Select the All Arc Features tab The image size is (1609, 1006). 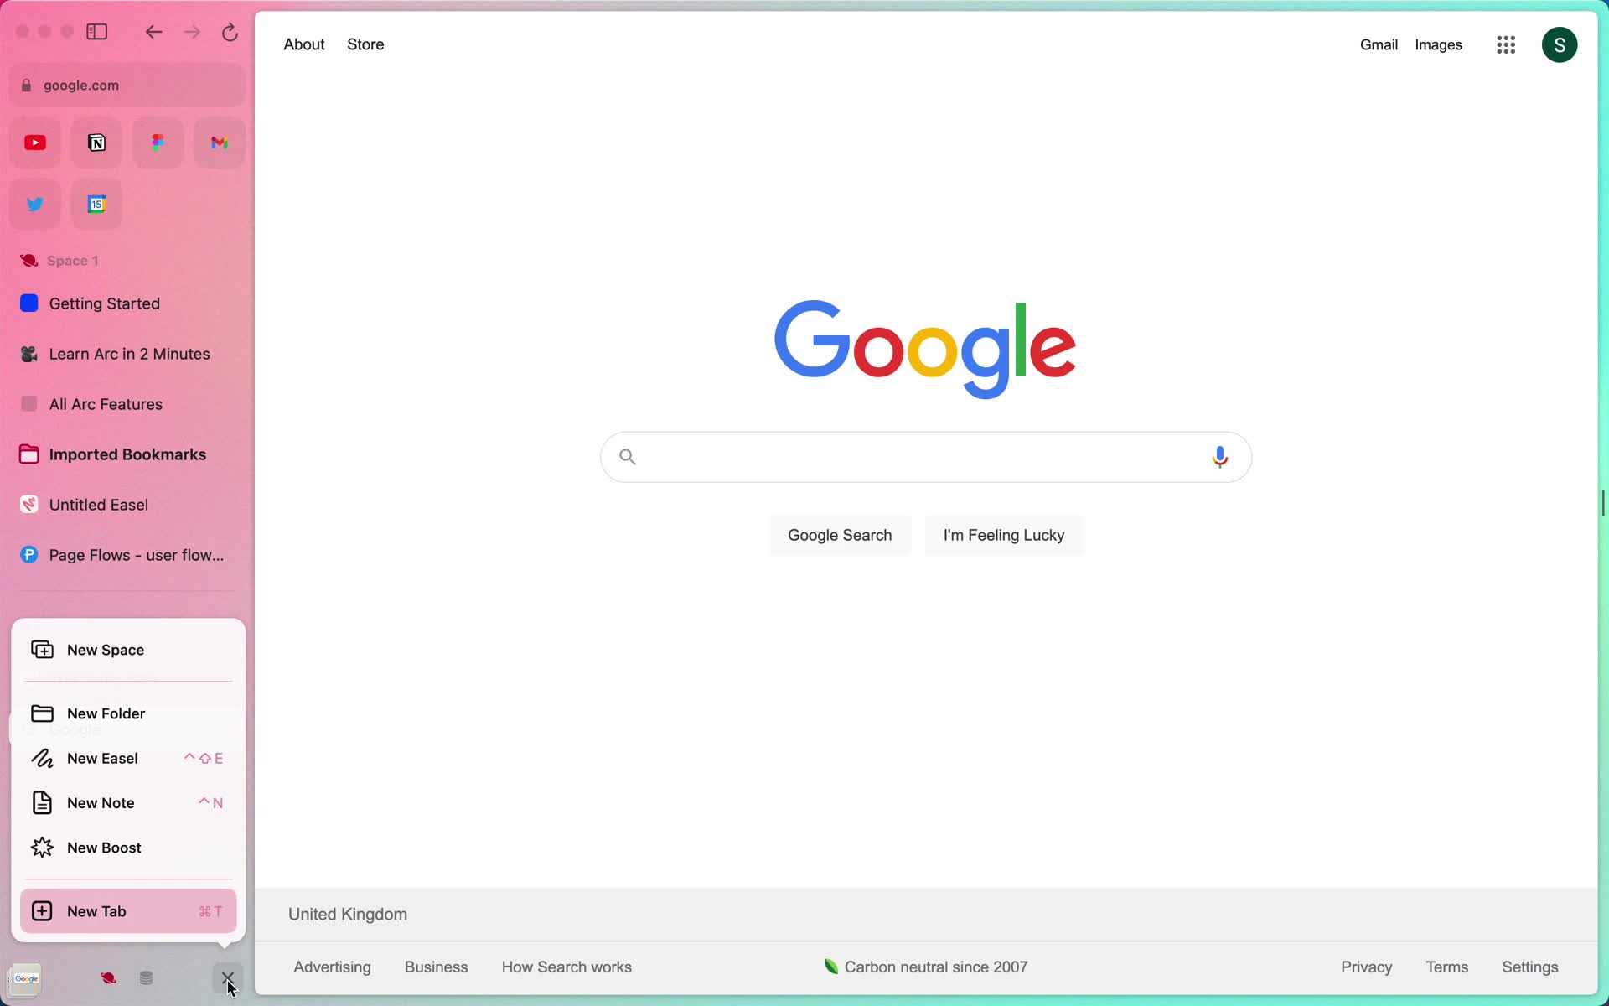point(106,403)
